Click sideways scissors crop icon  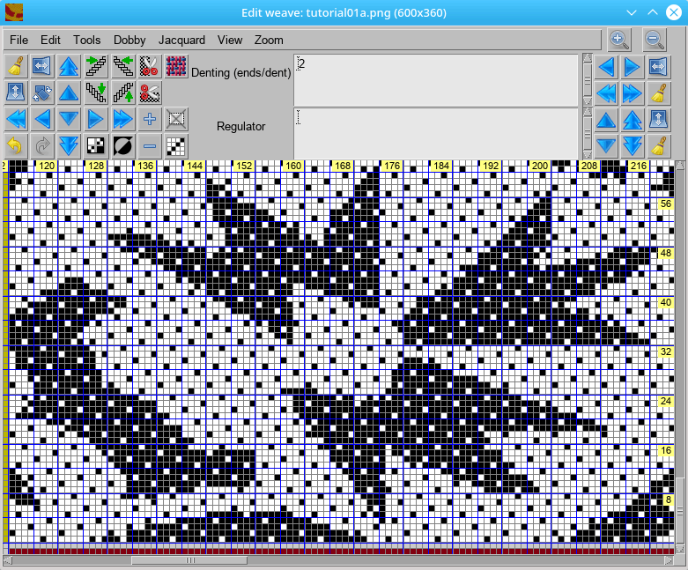150,93
